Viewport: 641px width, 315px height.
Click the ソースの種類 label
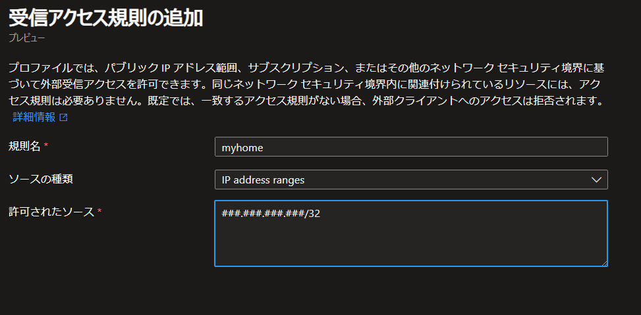[41, 179]
